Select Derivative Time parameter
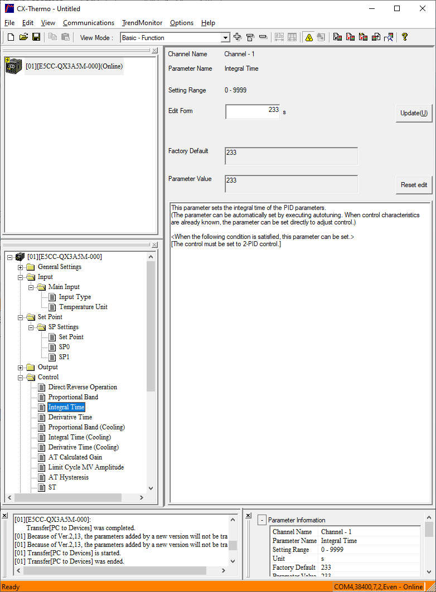The width and height of the screenshot is (436, 592). point(70,417)
